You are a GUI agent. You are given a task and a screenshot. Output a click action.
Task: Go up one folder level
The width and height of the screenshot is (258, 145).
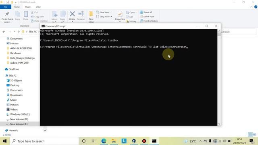pos(19,32)
